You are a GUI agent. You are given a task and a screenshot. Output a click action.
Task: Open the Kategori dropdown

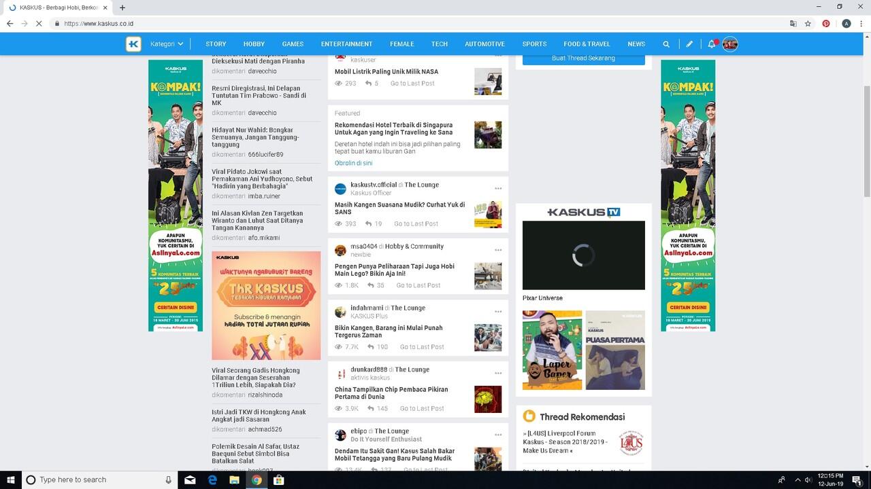[167, 44]
